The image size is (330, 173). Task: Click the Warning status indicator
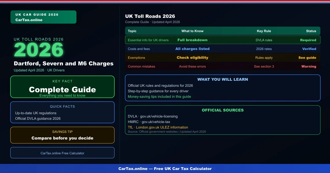coord(308,66)
